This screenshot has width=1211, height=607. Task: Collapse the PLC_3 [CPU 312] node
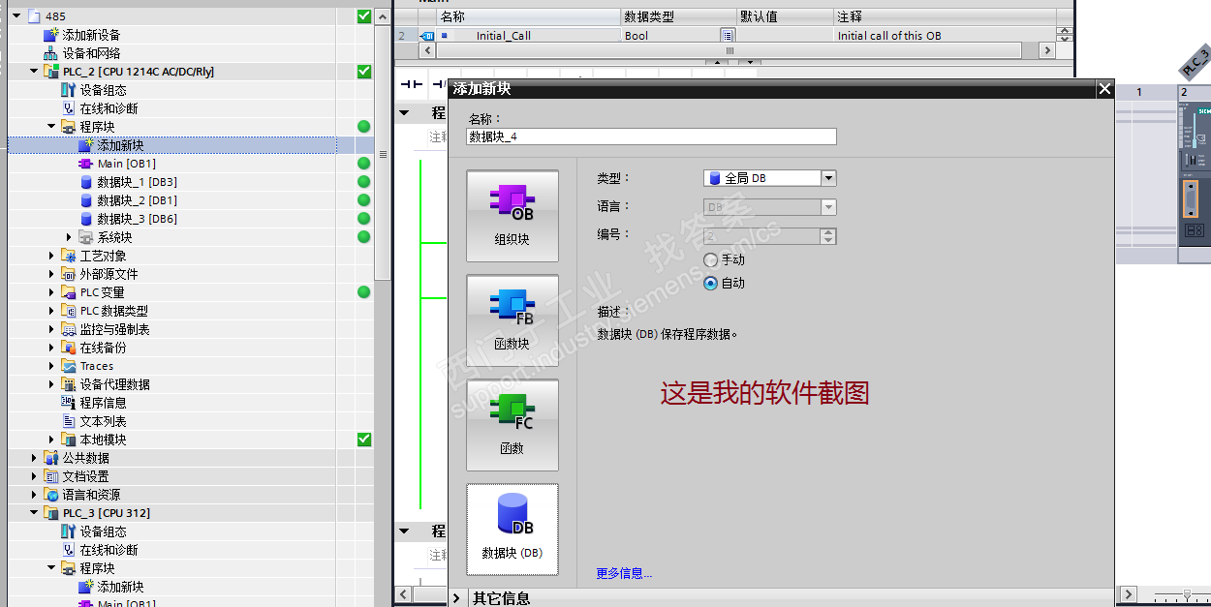pyautogui.click(x=35, y=513)
